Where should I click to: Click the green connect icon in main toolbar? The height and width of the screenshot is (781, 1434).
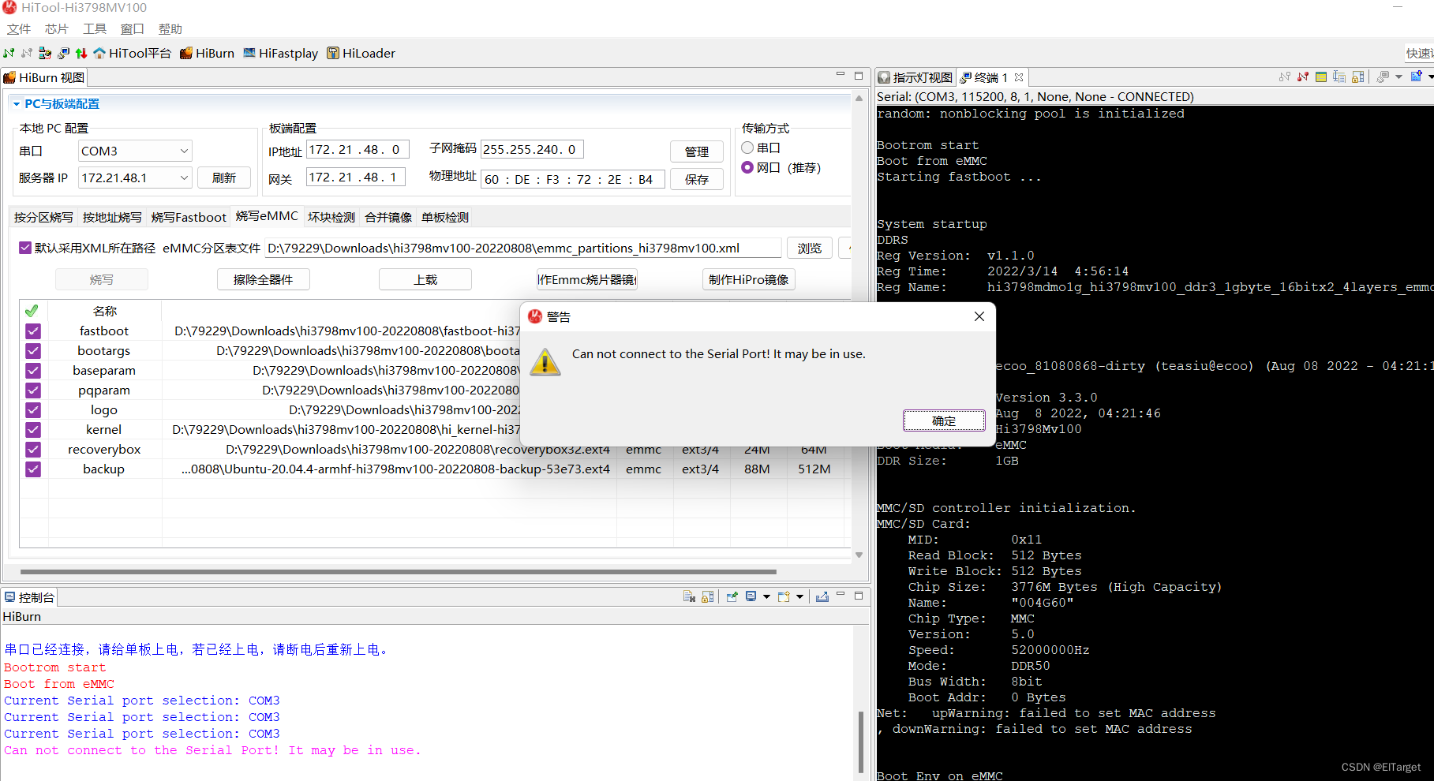(9, 53)
